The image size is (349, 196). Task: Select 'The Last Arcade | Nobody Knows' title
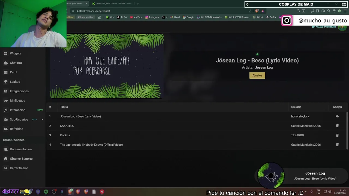(x=91, y=145)
